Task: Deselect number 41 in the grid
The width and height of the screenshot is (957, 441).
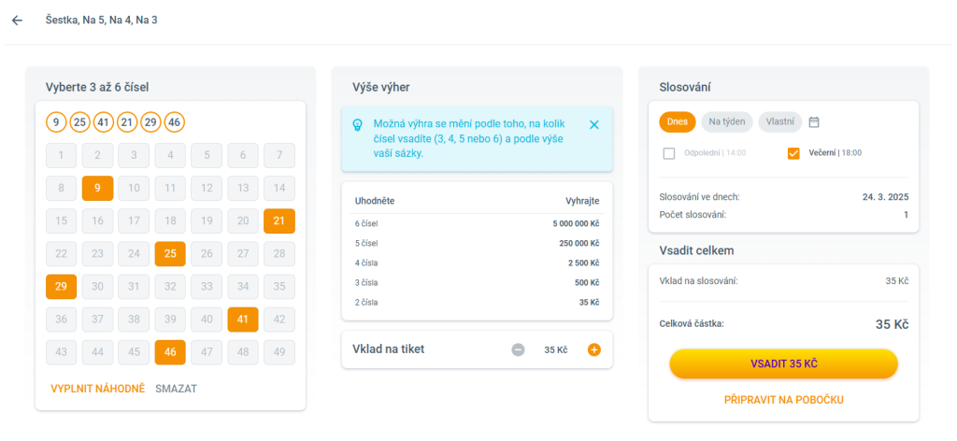Action: (243, 320)
